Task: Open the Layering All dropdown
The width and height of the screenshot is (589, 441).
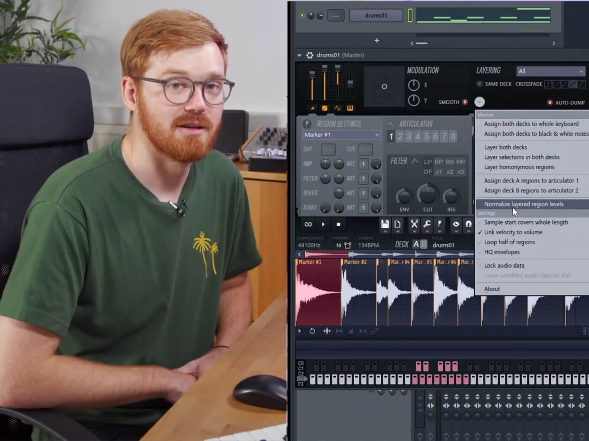Action: pyautogui.click(x=551, y=71)
